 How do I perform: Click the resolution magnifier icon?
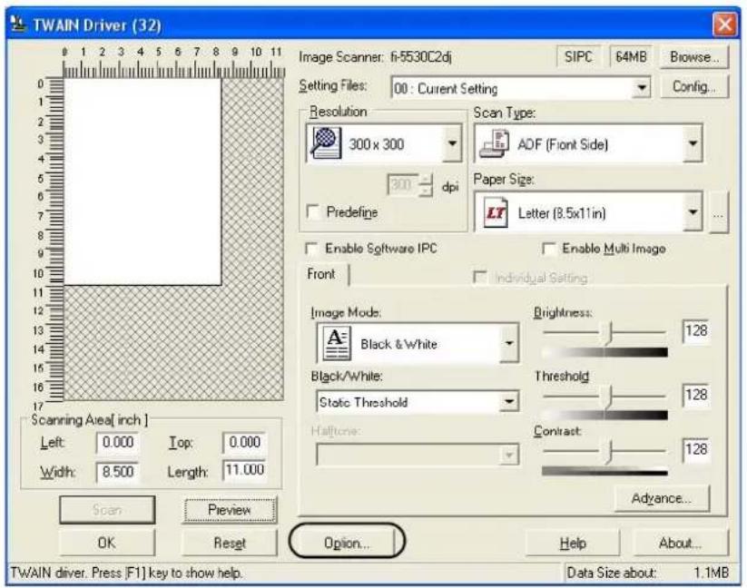pyautogui.click(x=325, y=142)
